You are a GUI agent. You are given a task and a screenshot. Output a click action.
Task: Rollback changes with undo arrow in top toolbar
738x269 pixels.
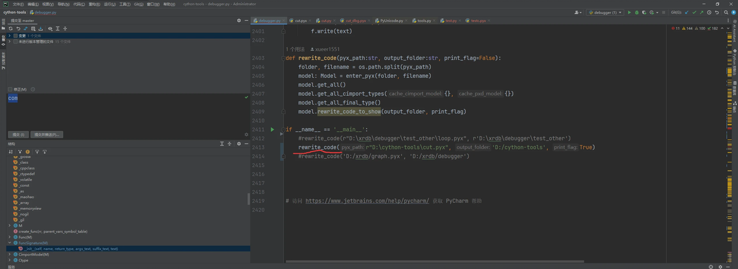click(717, 12)
